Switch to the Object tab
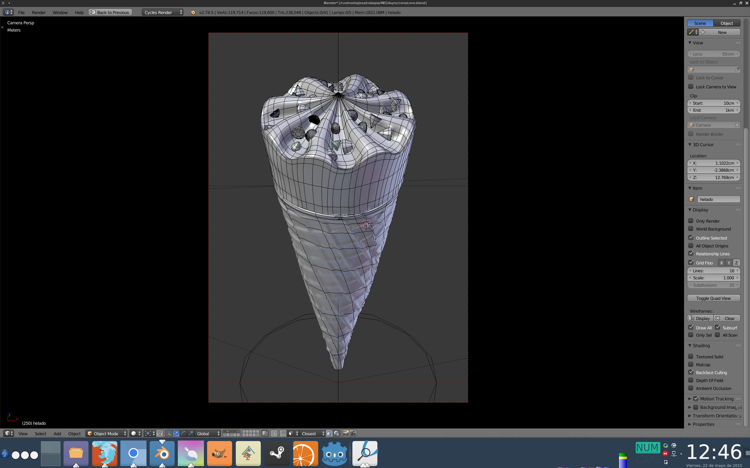The height and width of the screenshot is (468, 750). click(727, 23)
